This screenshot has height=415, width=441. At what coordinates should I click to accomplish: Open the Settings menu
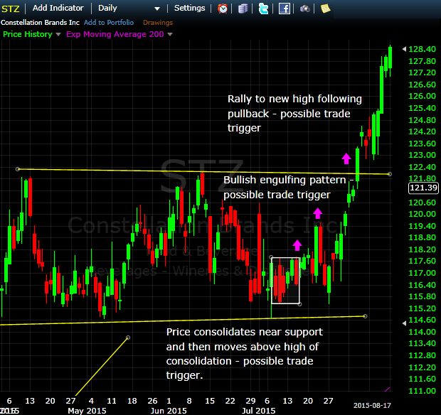click(189, 9)
